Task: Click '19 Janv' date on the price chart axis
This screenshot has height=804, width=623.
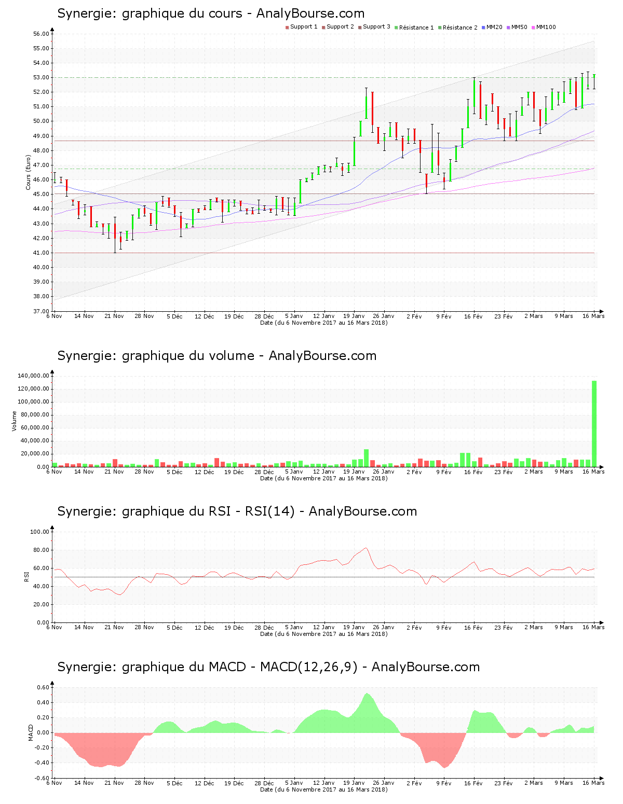Action: coord(354,316)
